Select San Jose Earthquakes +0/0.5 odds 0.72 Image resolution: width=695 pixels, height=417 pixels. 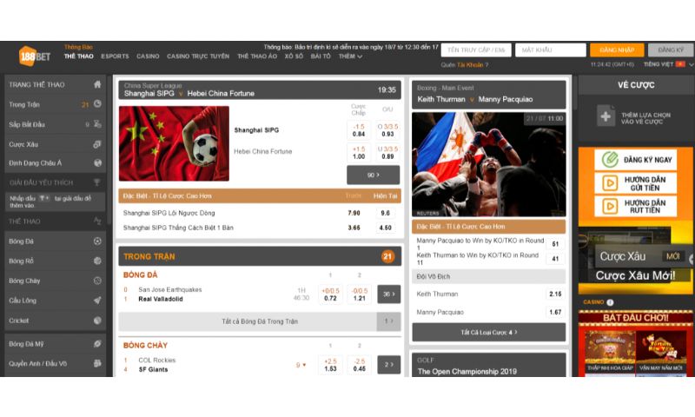tap(330, 295)
